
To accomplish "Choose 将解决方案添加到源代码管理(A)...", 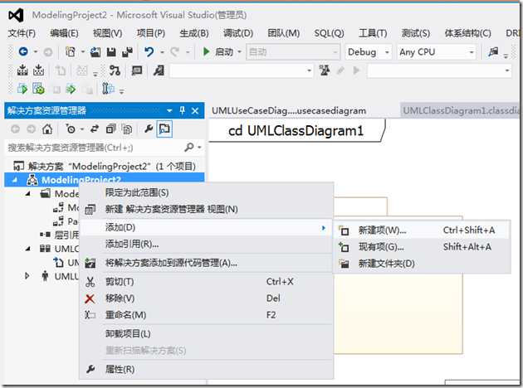I will pyautogui.click(x=206, y=263).
